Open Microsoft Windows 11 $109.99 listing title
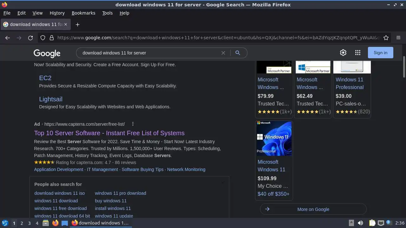Image resolution: width=406 pixels, height=228 pixels. pyautogui.click(x=272, y=166)
